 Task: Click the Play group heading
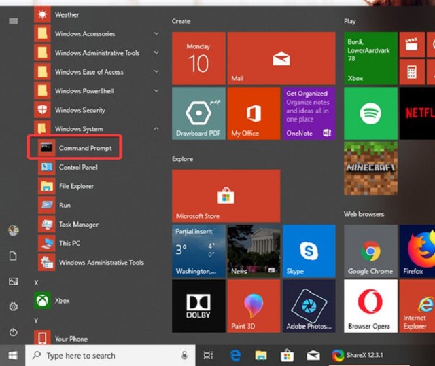(x=349, y=22)
